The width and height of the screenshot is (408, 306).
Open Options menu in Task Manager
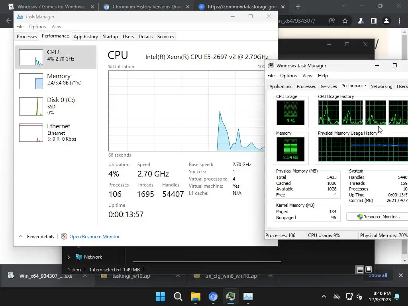coord(37,27)
